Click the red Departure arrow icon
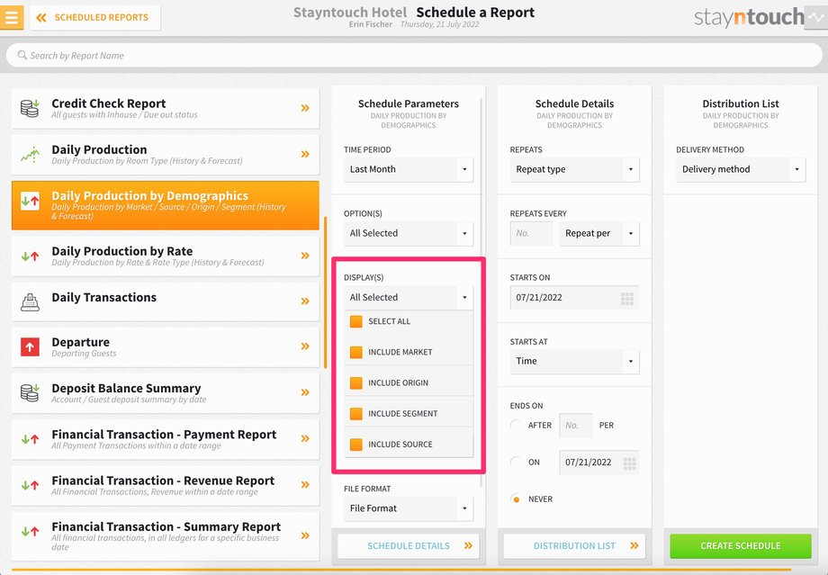Image resolution: width=828 pixels, height=575 pixels. pos(30,347)
